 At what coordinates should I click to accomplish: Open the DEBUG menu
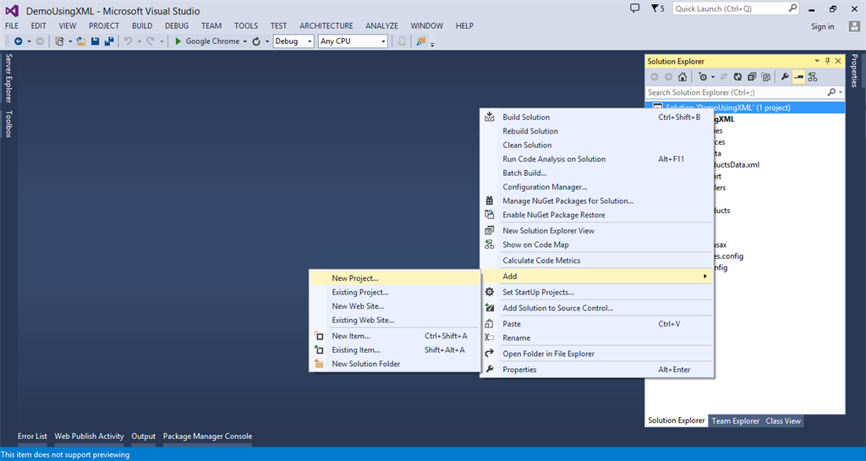point(177,26)
